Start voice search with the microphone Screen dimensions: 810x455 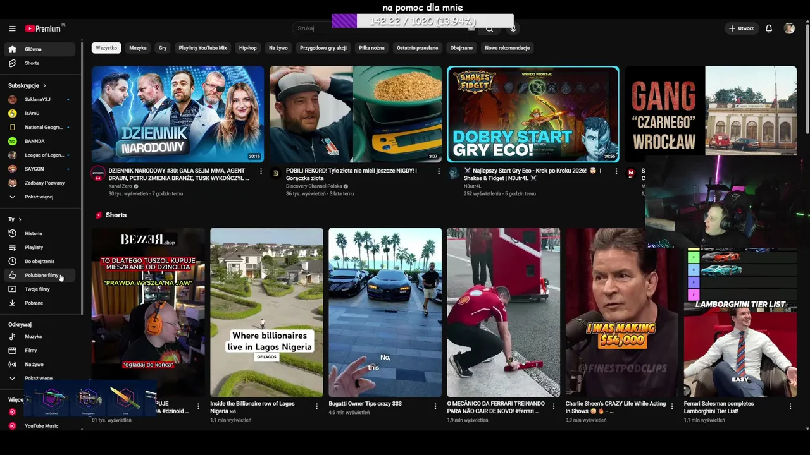(x=513, y=28)
